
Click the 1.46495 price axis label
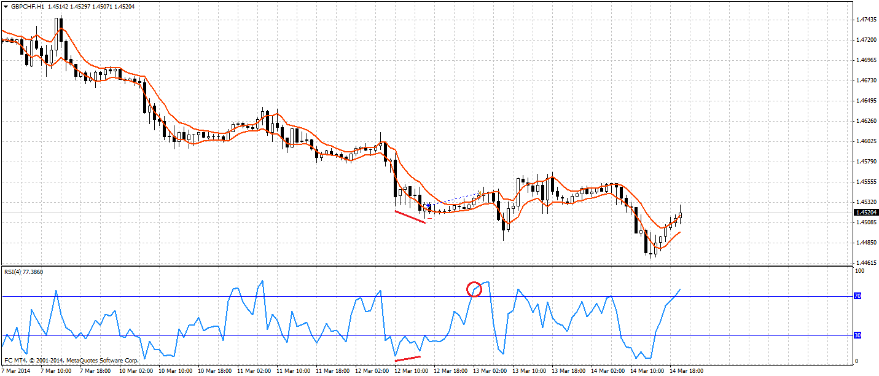click(865, 101)
